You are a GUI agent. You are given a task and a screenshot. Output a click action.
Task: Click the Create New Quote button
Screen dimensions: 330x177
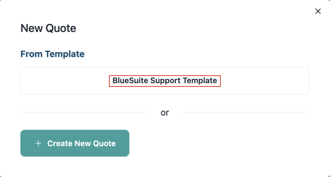click(75, 143)
